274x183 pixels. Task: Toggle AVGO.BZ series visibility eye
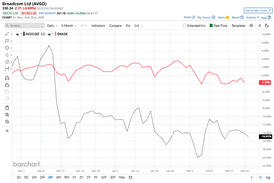[17, 34]
